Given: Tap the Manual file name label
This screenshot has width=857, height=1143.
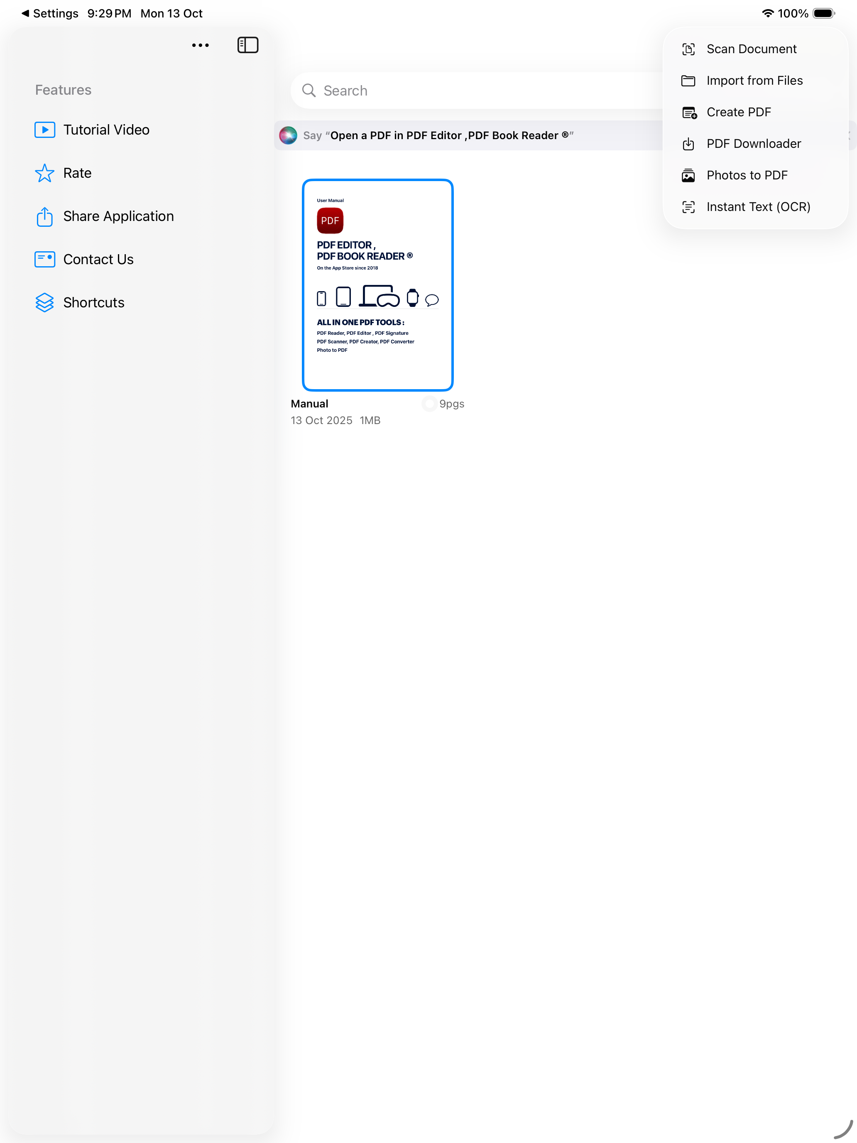Looking at the screenshot, I should tap(309, 404).
